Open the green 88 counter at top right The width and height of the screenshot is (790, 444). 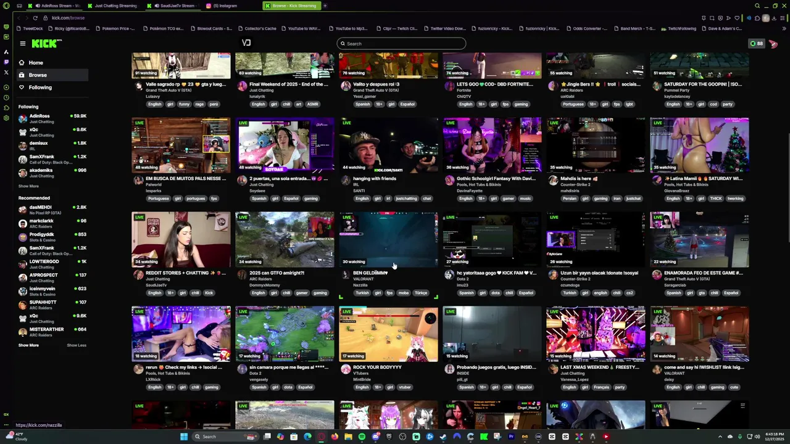(x=756, y=43)
